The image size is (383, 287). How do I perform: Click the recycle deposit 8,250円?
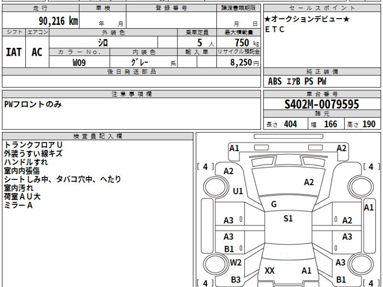[x=244, y=63]
